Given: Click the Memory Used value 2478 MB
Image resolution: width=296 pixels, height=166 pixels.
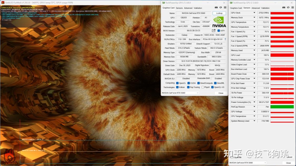Looking at the screenshot, I should pos(264,50).
